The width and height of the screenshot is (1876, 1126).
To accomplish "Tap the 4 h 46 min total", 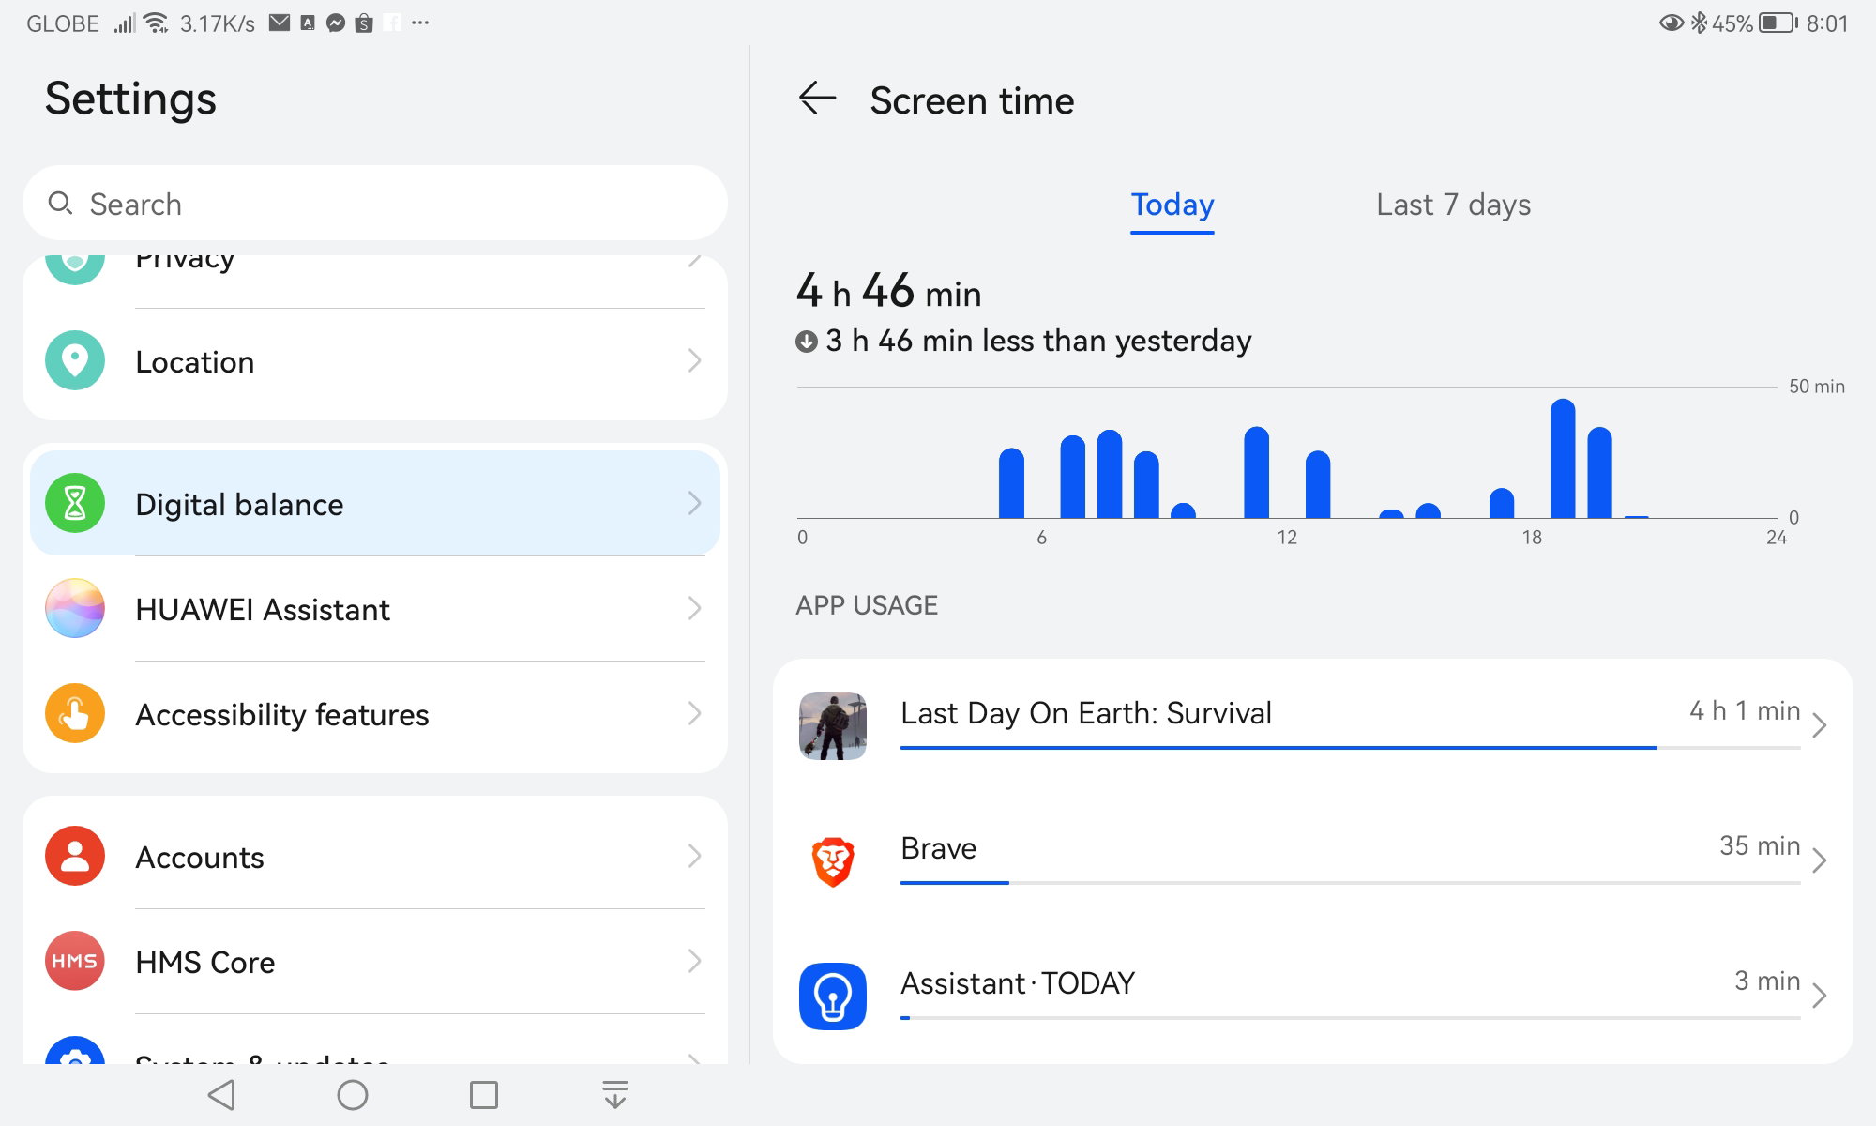I will [x=888, y=291].
